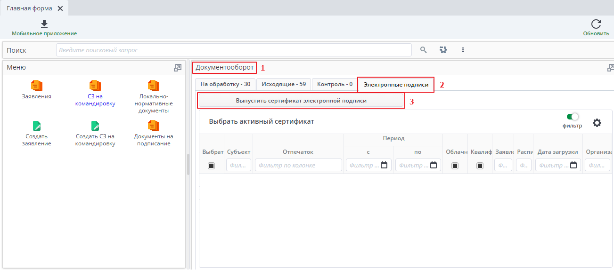614x270 pixels.
Task: Open calendar picker for Дата загрузки filter
Action: (x=573, y=165)
